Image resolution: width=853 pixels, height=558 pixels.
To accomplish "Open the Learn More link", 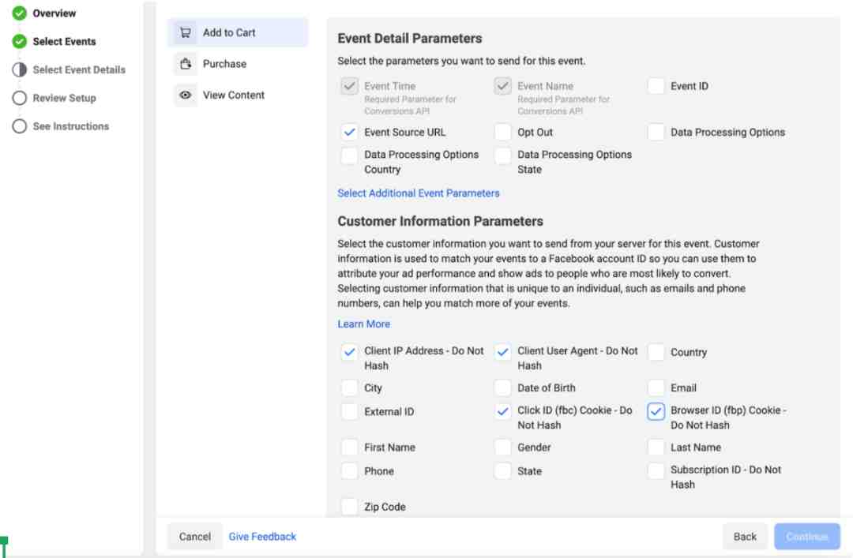I will point(364,324).
